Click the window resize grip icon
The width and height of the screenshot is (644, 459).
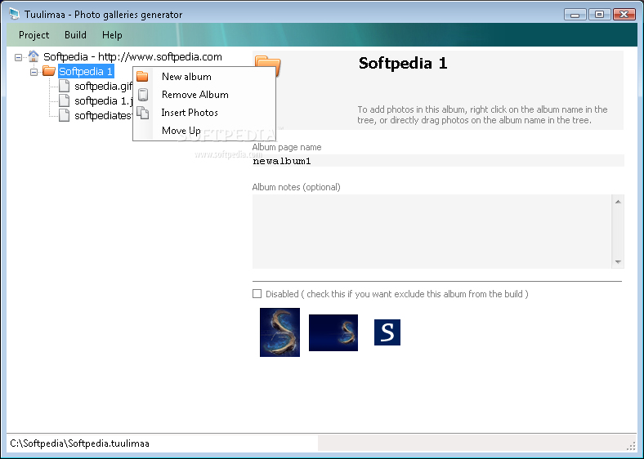click(x=631, y=447)
